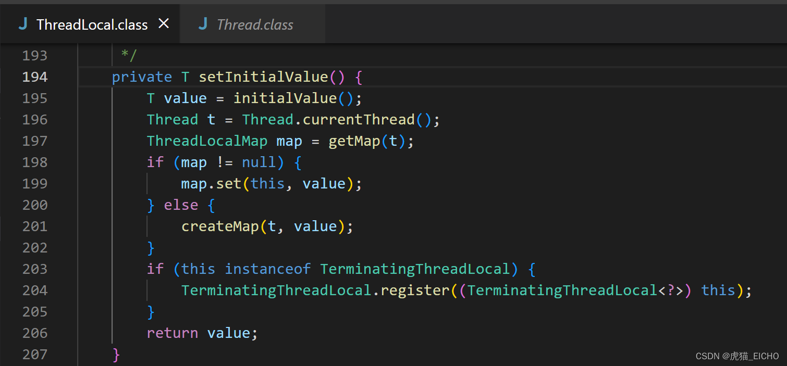Click line number 206
This screenshot has height=366, width=787.
coord(35,333)
